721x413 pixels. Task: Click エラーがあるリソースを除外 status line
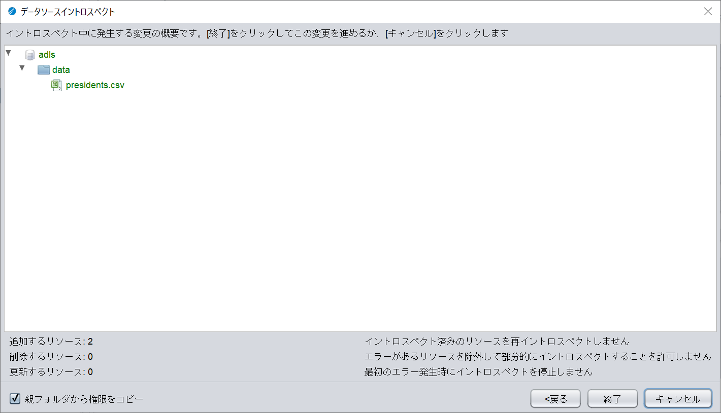point(538,357)
